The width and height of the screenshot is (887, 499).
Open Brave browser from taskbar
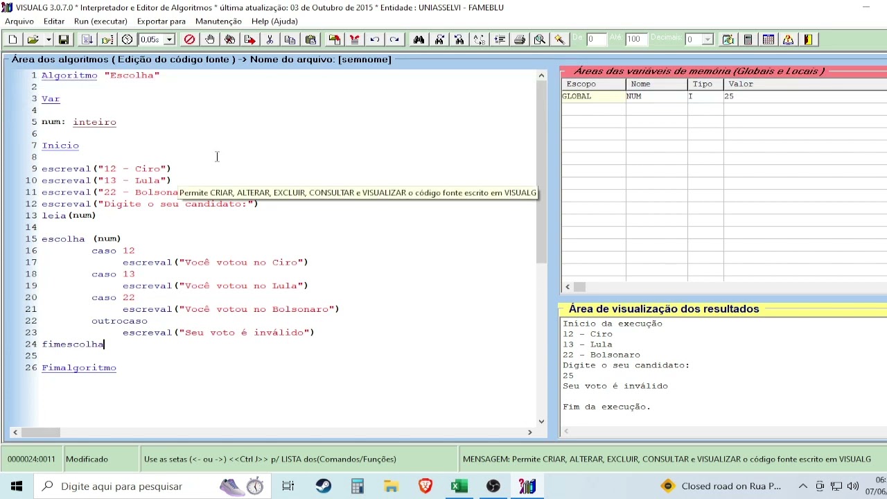pyautogui.click(x=425, y=486)
